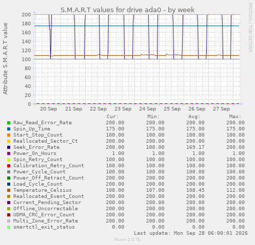This screenshot has height=245, width=255.
Task: Click the Power_On_Hours current value 1.00
Action: pyautogui.click(x=118, y=153)
